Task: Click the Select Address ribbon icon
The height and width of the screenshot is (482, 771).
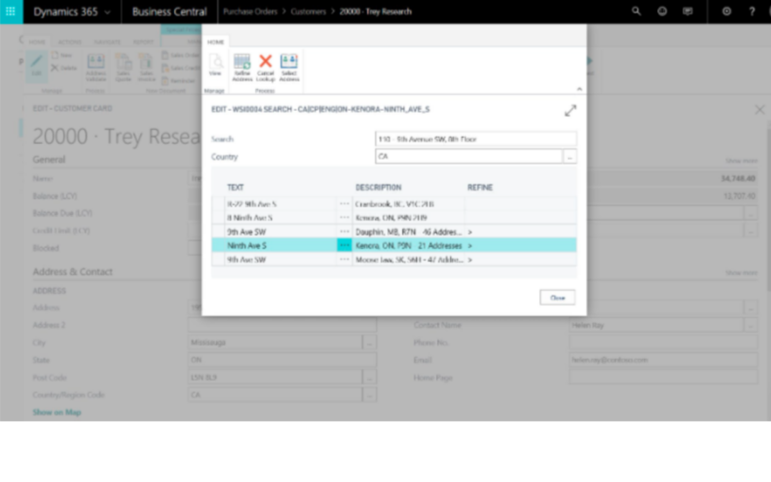Action: tap(289, 67)
